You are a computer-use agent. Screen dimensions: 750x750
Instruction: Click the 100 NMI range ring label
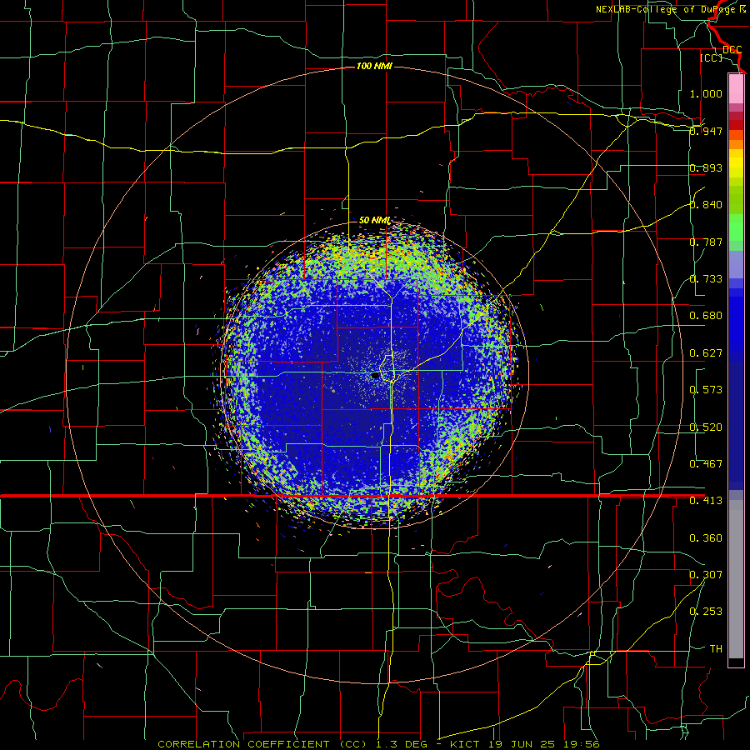pos(374,66)
